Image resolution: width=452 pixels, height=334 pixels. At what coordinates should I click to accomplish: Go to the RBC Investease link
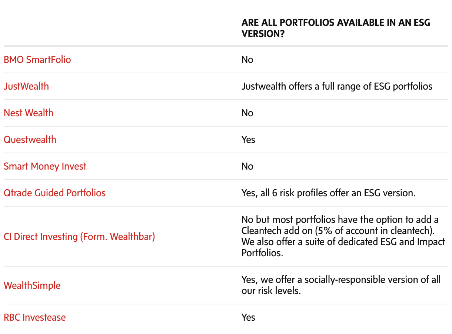35,317
